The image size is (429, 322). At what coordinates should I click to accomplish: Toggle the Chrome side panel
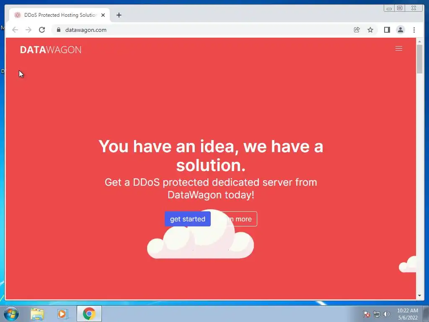(387, 30)
